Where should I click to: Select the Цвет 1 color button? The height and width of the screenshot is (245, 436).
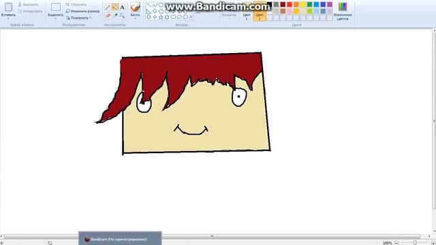pos(247,12)
